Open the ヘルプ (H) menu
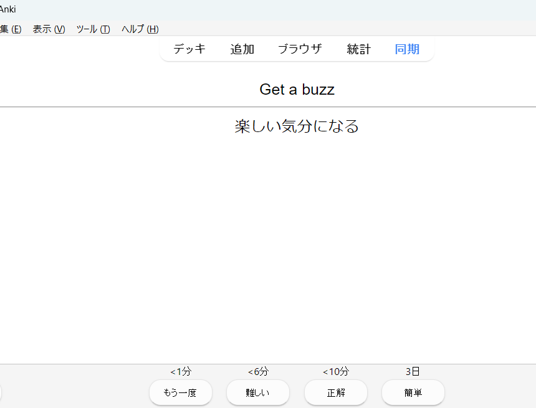This screenshot has width=536, height=408. 140,29
